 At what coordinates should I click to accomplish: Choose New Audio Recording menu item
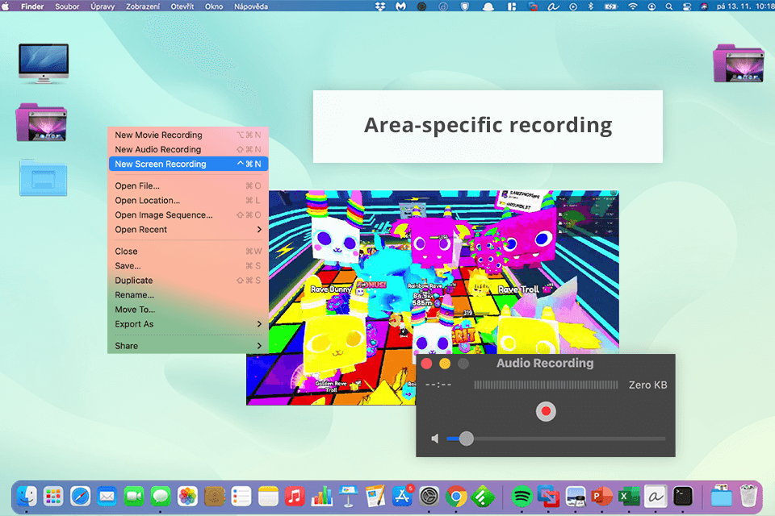[x=188, y=149]
